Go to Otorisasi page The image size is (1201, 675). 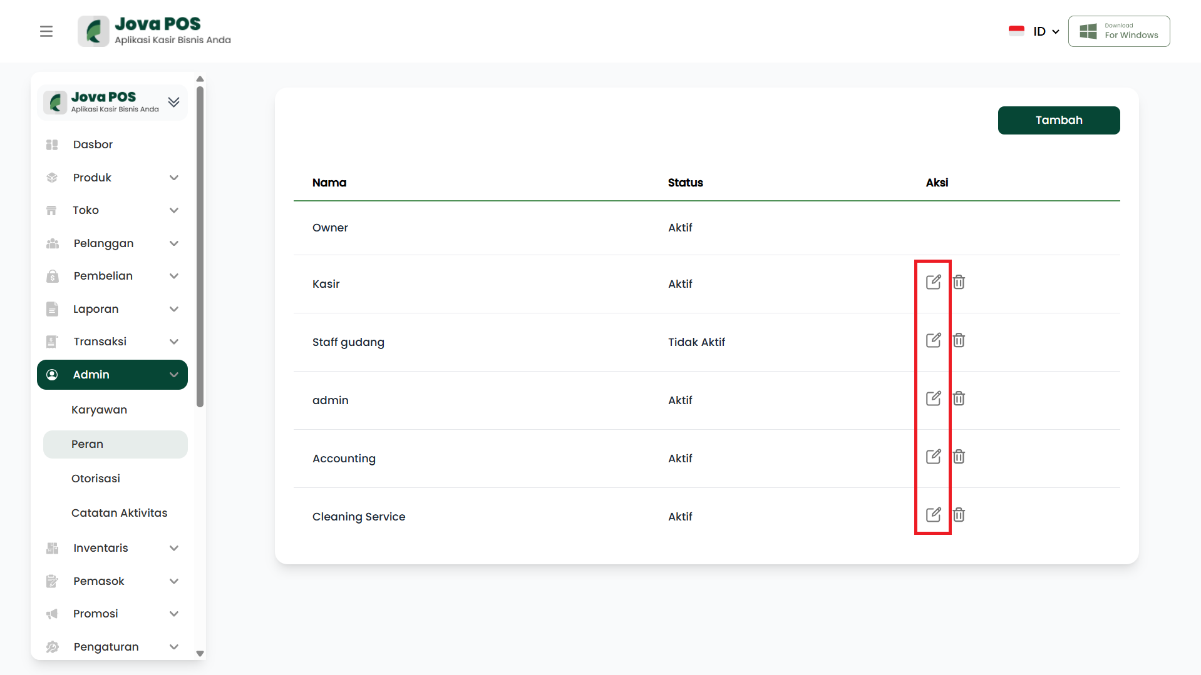coord(96,479)
